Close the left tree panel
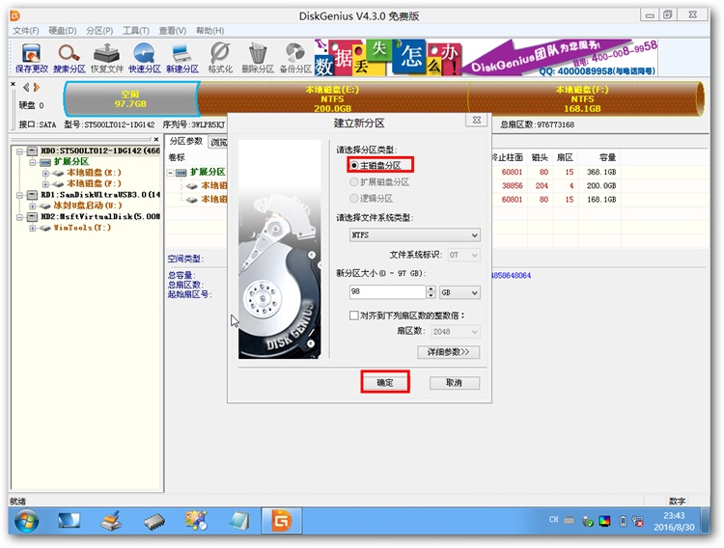The width and height of the screenshot is (724, 548). coord(156,139)
